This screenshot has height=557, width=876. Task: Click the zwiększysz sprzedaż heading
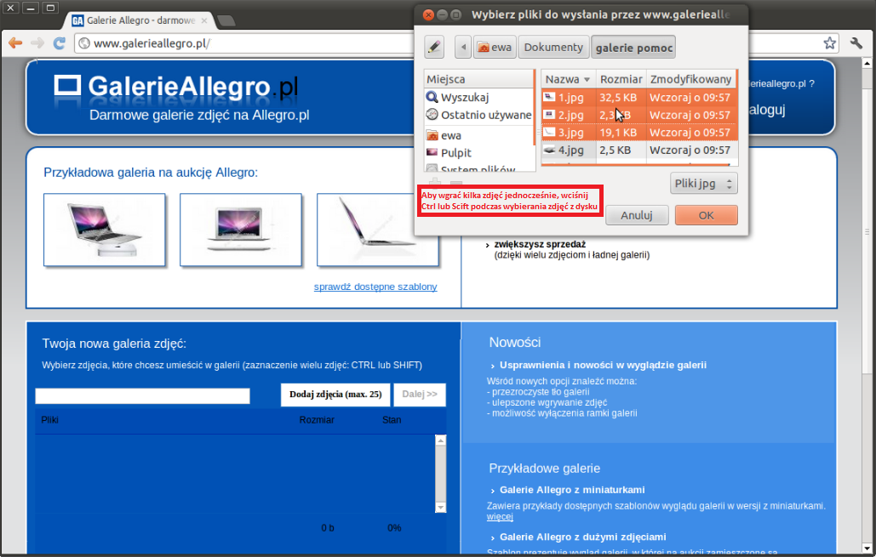point(540,244)
